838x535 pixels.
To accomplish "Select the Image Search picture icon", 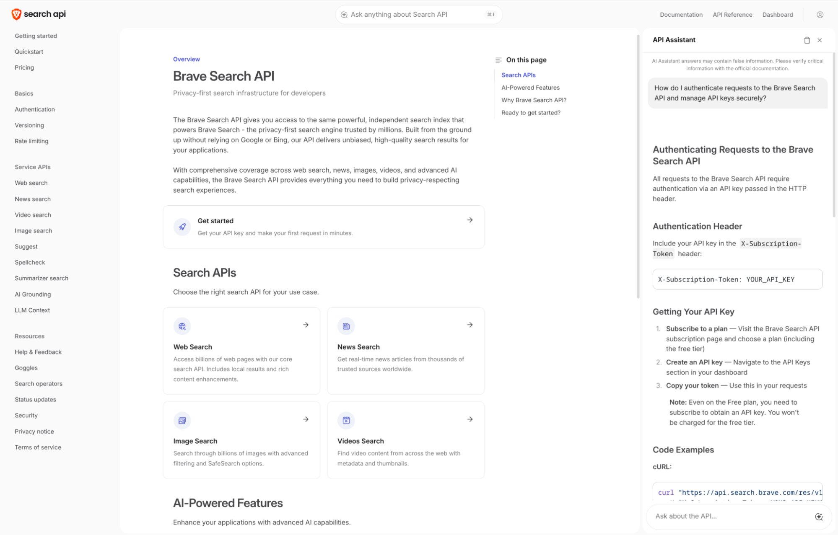I will click(182, 420).
